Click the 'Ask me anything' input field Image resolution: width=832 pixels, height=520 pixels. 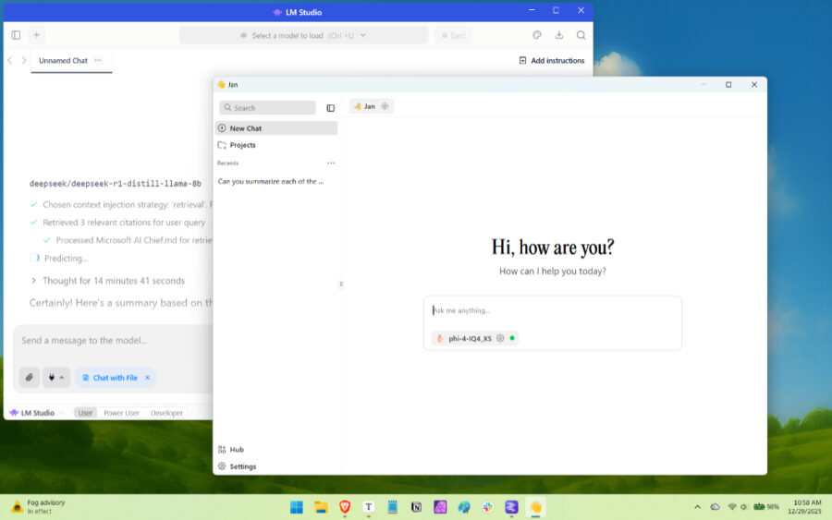click(552, 311)
